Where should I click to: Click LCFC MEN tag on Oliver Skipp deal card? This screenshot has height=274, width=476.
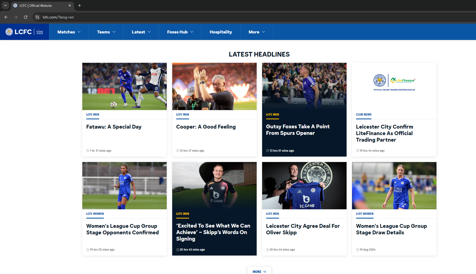[x=272, y=214]
